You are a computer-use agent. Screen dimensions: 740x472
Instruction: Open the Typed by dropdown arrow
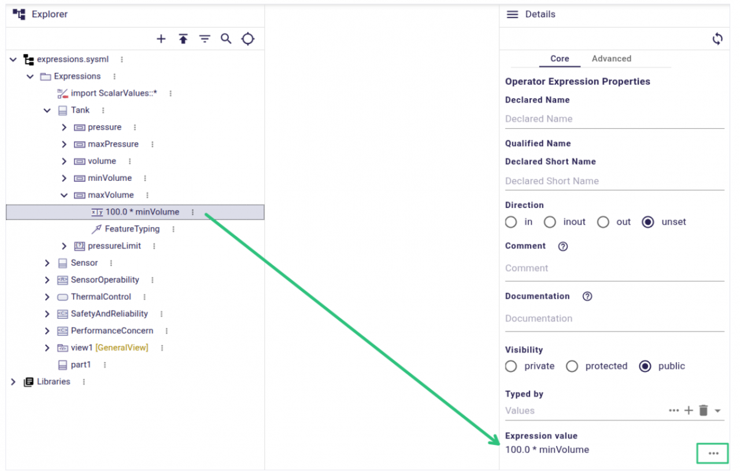[x=717, y=411]
